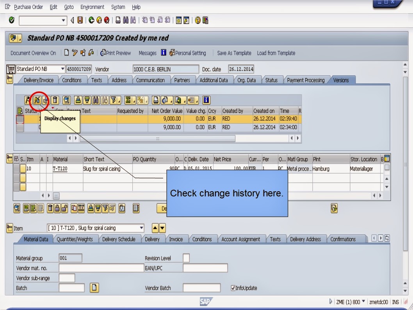Viewport: 413px width, 310px height.
Task: Toggle the InfoUpdate checkbox
Action: pyautogui.click(x=233, y=288)
